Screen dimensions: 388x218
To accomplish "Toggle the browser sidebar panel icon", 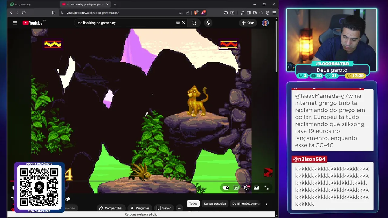I will click(249, 13).
